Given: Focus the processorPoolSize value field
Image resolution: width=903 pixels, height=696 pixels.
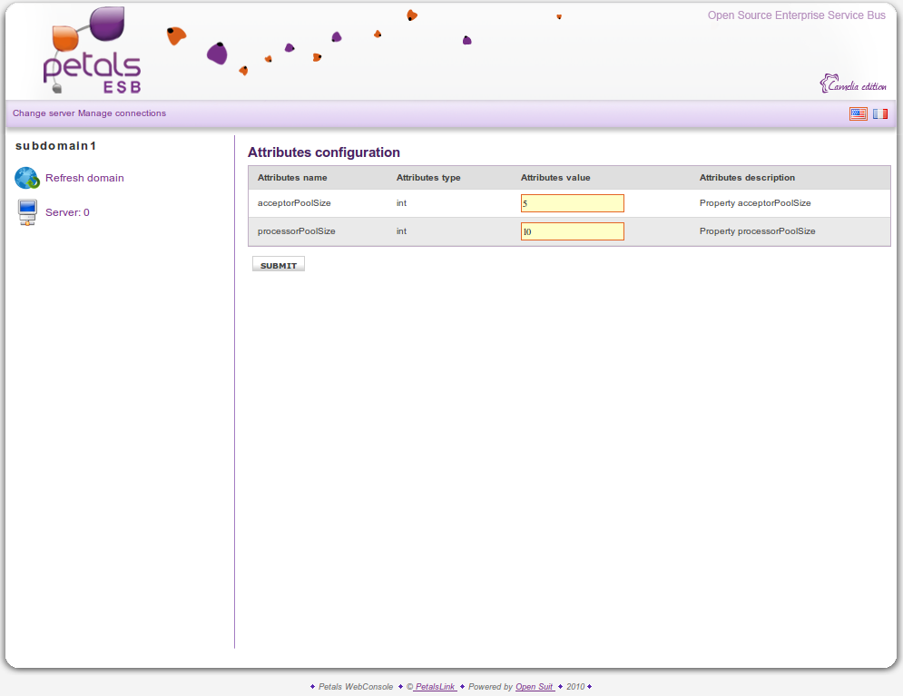Looking at the screenshot, I should [572, 231].
